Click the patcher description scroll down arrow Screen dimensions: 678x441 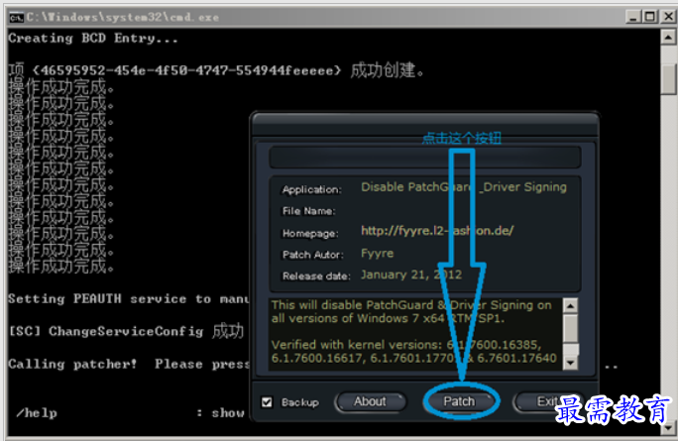point(570,363)
